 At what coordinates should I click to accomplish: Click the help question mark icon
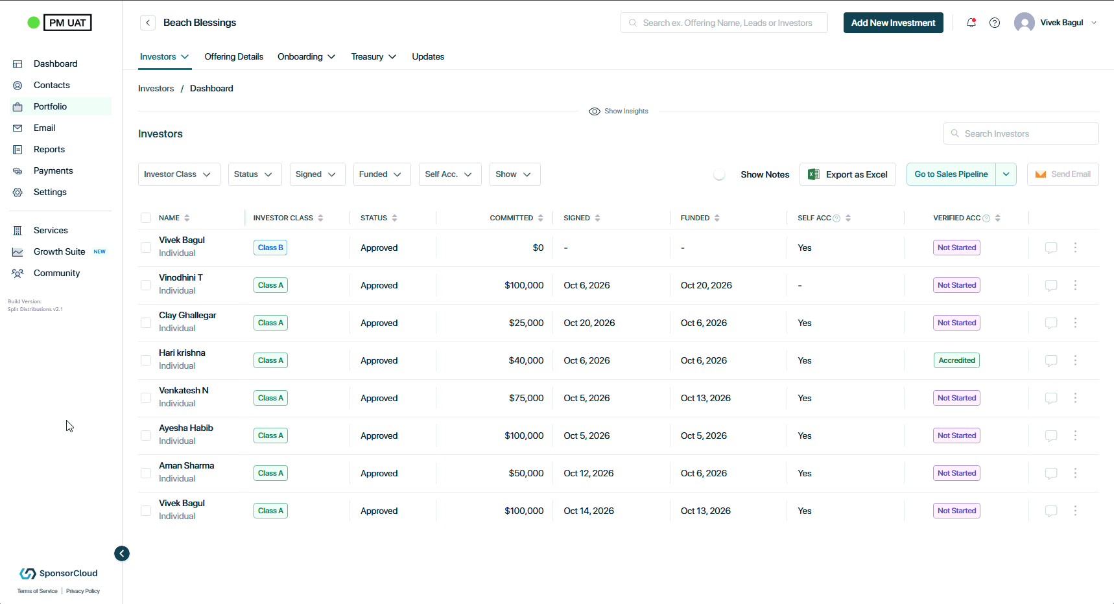(x=995, y=23)
